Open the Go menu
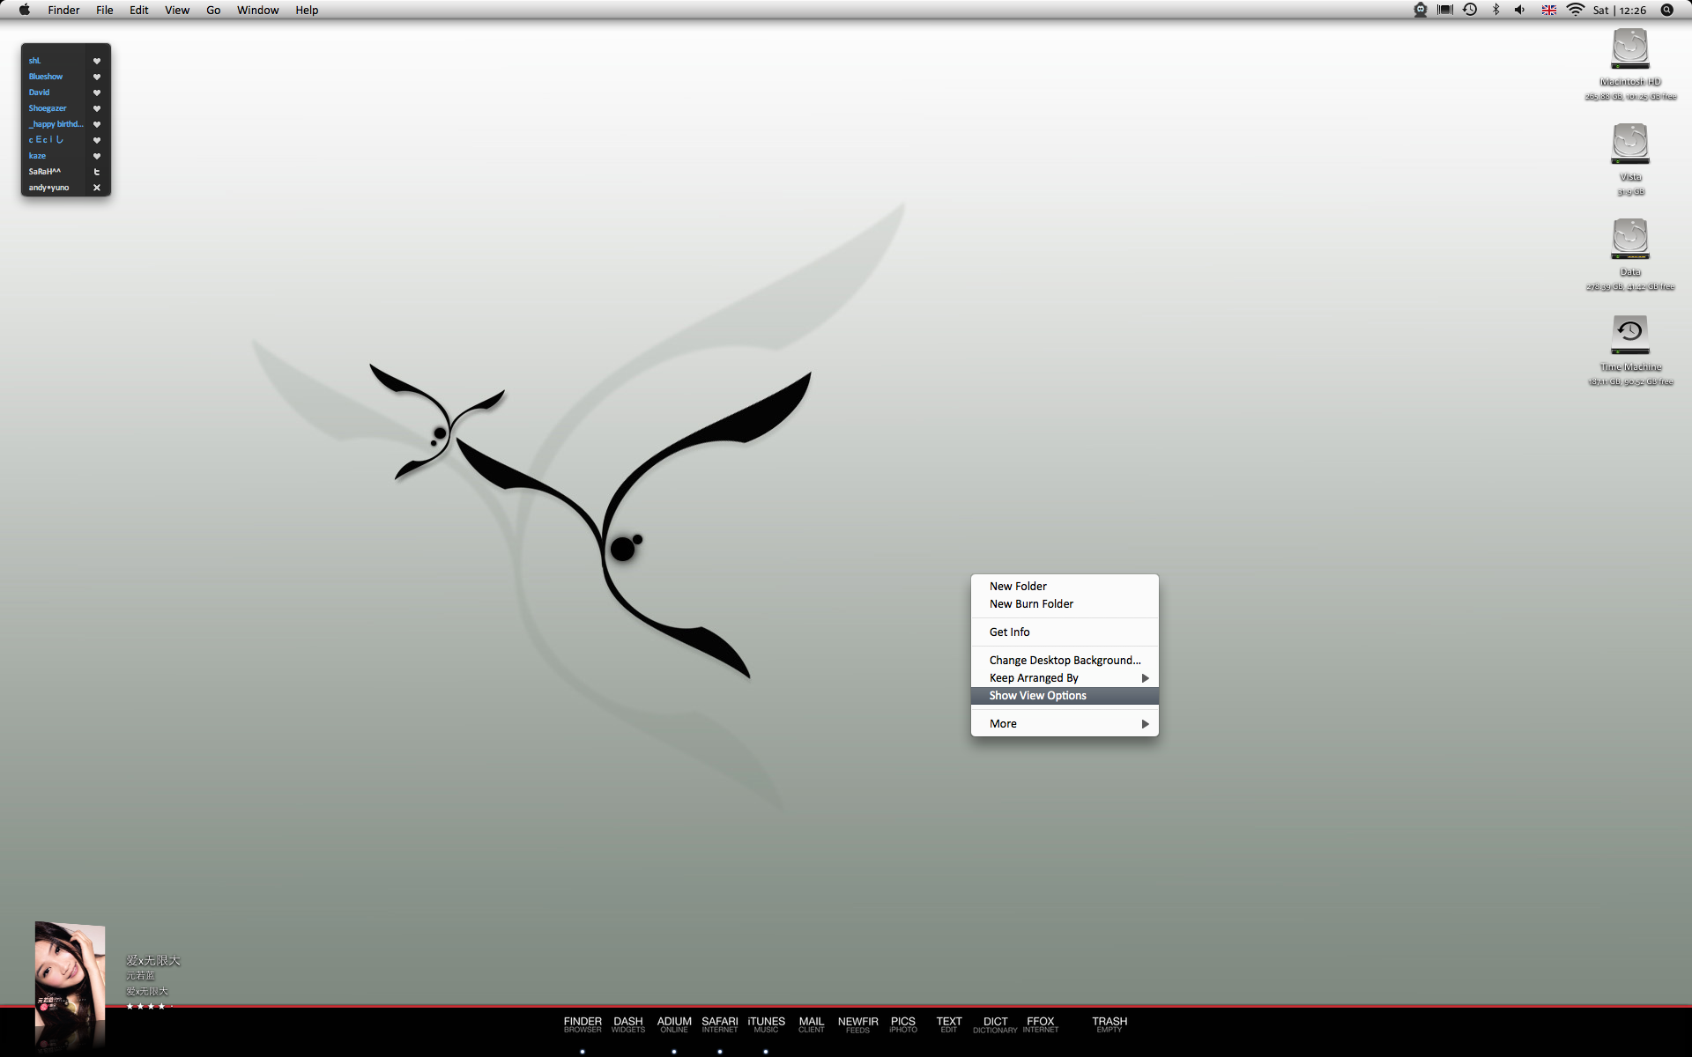The image size is (1692, 1057). (213, 10)
